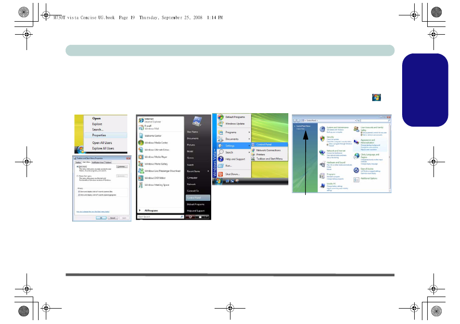Select the Classic Start menu radio button
Viewport: 460px width, 324px height.
tap(78, 176)
